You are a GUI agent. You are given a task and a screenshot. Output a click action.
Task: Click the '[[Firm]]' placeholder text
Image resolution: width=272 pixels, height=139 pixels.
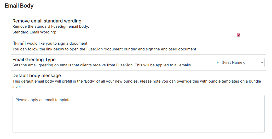coord(19,43)
